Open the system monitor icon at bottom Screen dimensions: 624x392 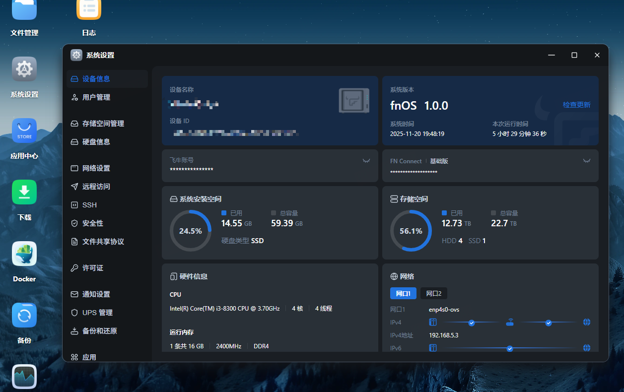(x=24, y=377)
